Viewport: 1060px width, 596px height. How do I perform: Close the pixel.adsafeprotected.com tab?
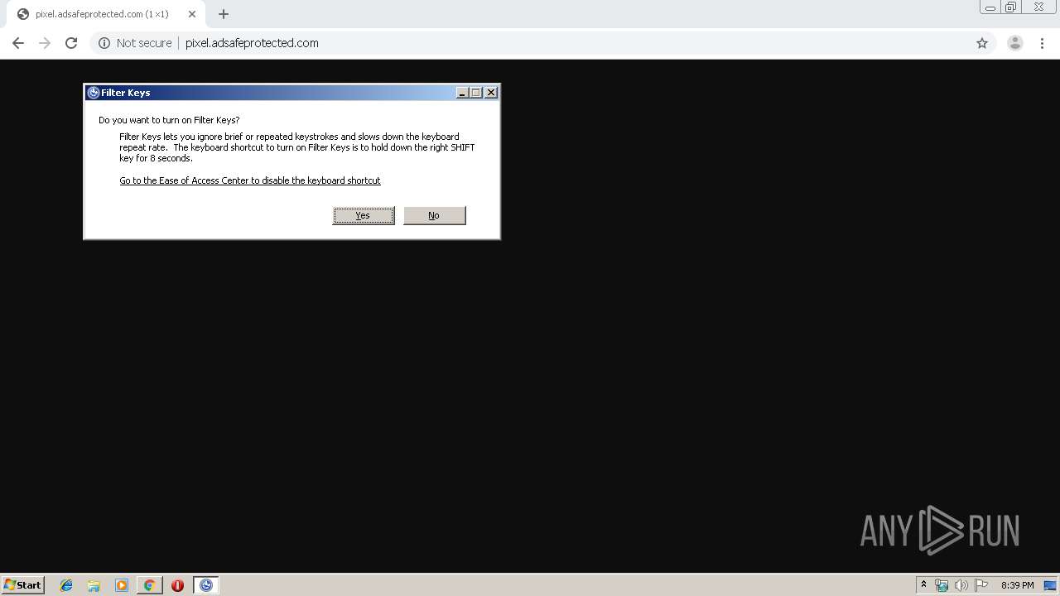(x=192, y=14)
